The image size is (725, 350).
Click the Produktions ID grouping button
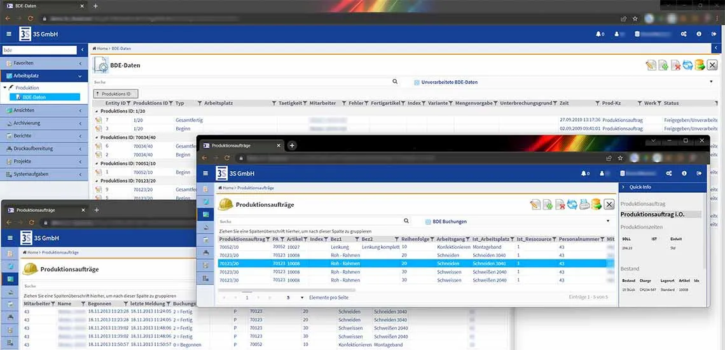(x=115, y=94)
